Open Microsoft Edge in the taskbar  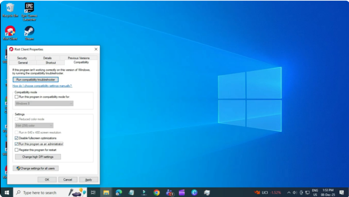[119, 192]
